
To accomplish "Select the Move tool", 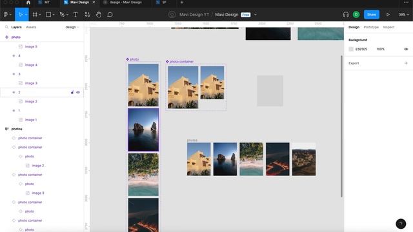I will pos(20,15).
